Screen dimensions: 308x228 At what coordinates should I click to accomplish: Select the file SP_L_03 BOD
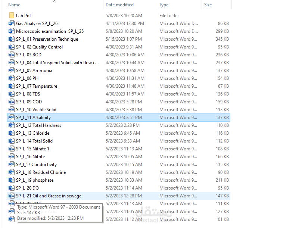click(x=29, y=55)
